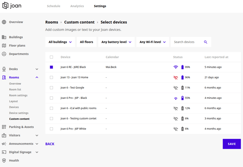Open the Any Wi-Fi level dropdown
This screenshot has height=167, width=243.
pos(153,42)
